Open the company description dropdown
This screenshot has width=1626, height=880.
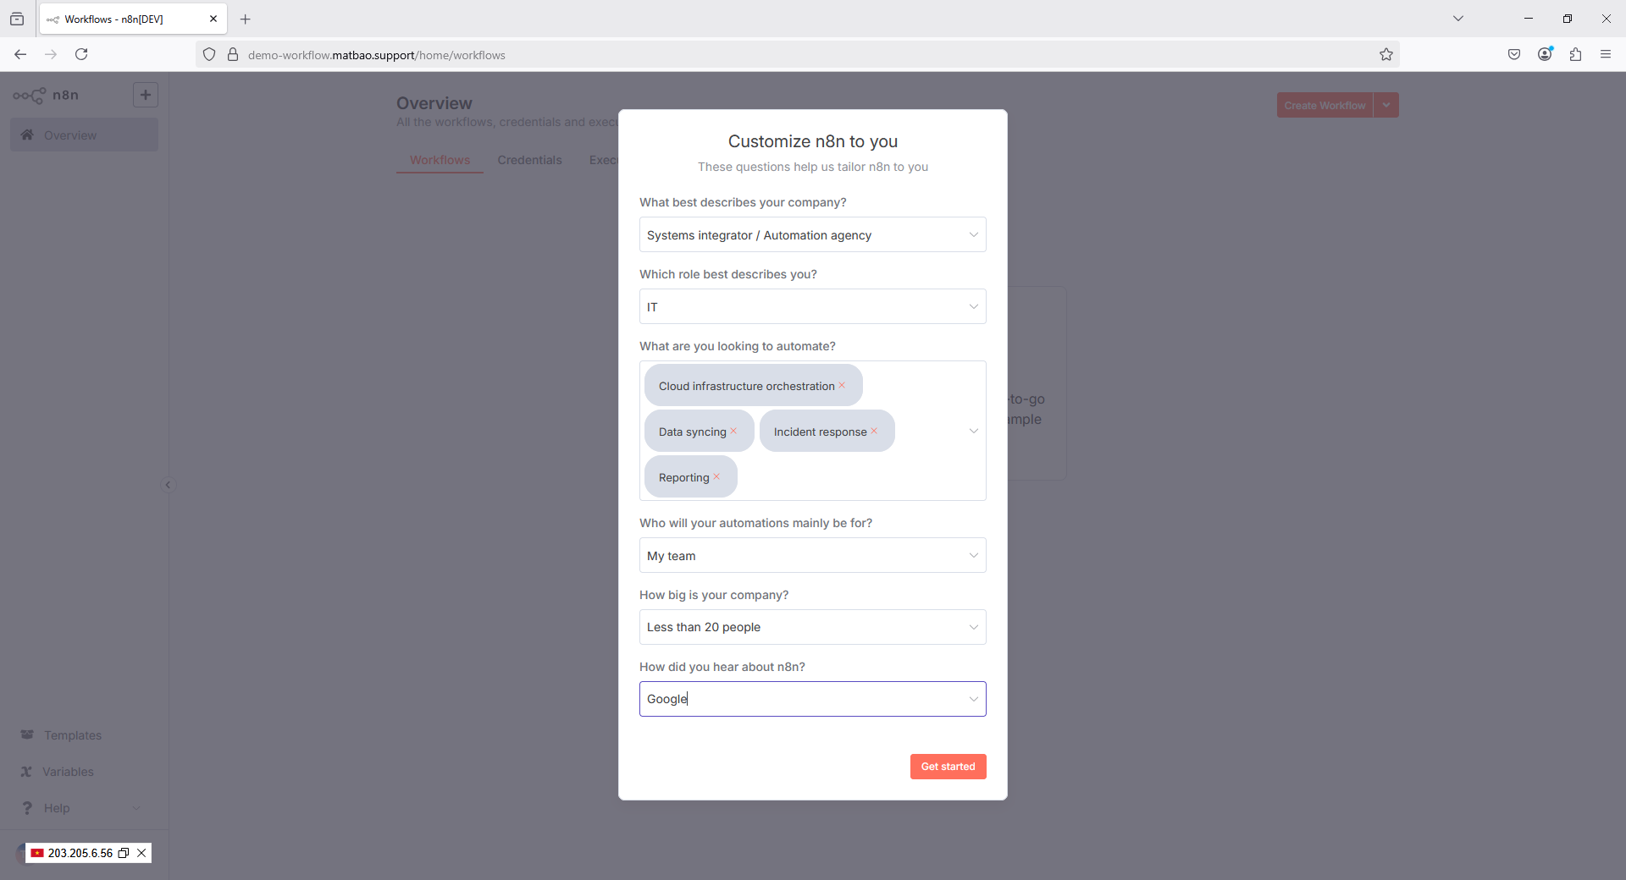click(x=812, y=235)
